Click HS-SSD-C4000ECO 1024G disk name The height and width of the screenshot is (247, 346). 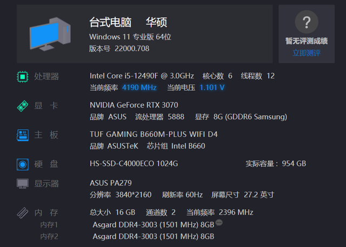click(134, 164)
